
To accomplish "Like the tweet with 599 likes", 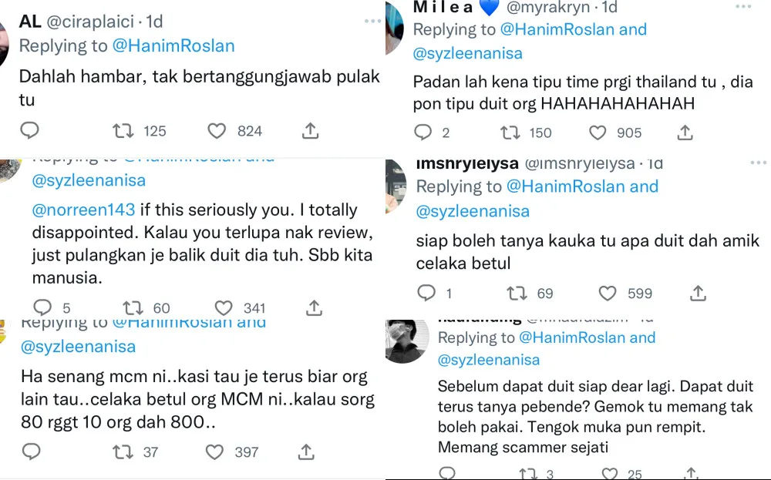I will 608,294.
